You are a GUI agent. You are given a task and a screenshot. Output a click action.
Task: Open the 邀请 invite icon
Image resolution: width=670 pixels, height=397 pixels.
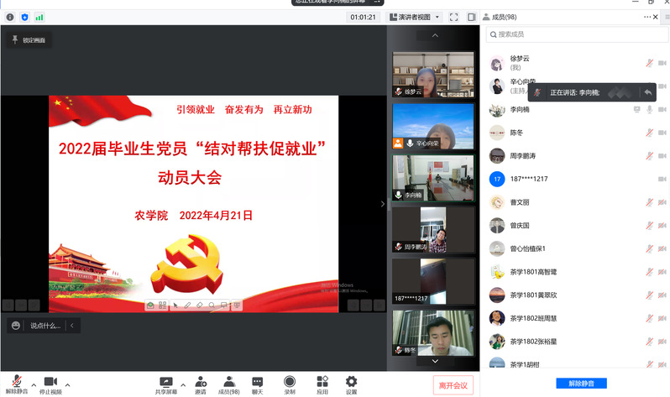click(x=201, y=385)
